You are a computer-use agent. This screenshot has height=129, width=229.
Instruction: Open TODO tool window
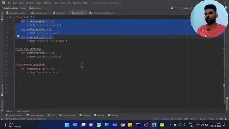pos(52,115)
